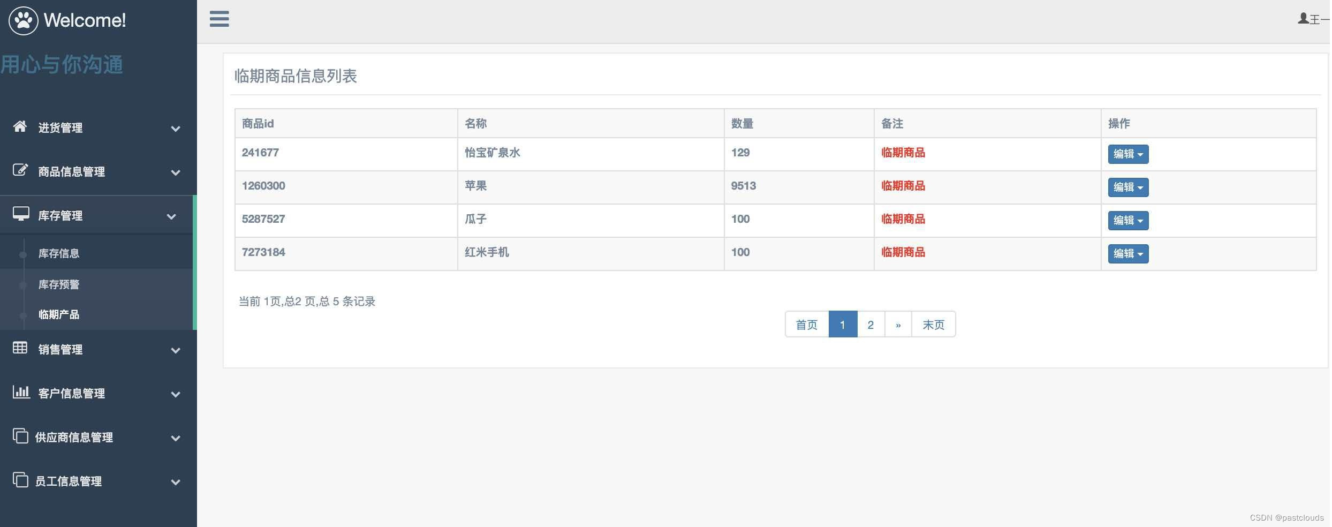Click 临期商品 remark in 红米手机 row

click(903, 252)
